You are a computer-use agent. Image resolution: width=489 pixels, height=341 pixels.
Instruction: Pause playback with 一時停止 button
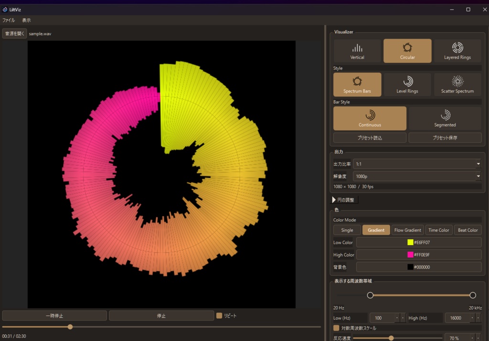pyautogui.click(x=54, y=315)
